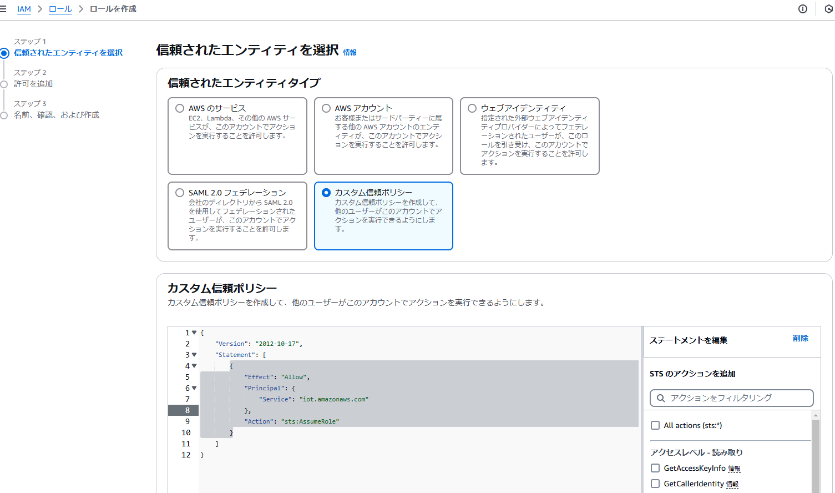Collapse the fold arrow on line 4
The height and width of the screenshot is (493, 835).
coord(194,366)
